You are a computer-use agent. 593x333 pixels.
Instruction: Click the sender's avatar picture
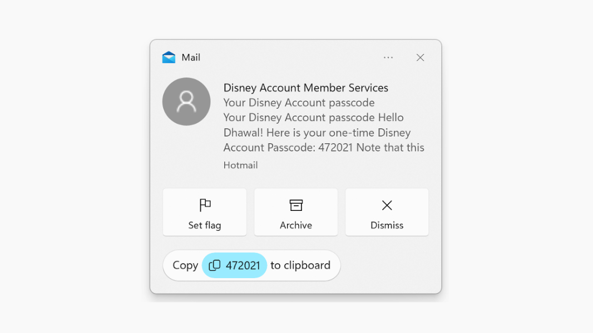tap(186, 102)
